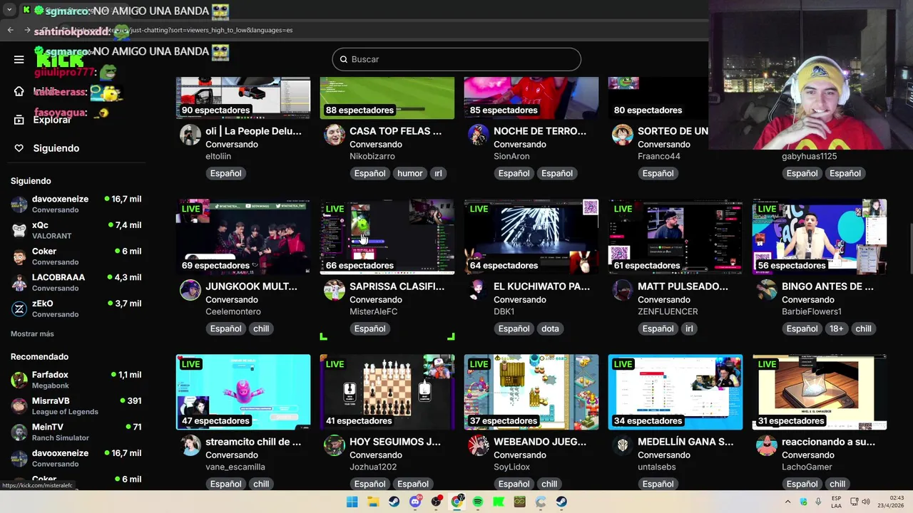Open MisterAleFC channel avatar
This screenshot has height=513, width=913.
335,290
